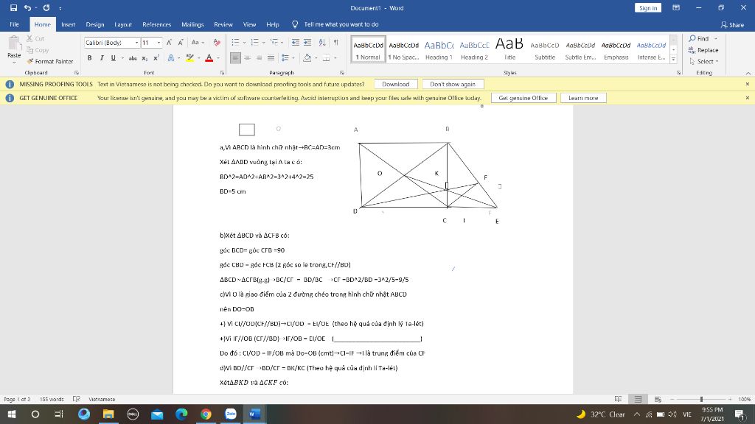Increase font size with Grow Font
Screen dimensions: 755x424
pyautogui.click(x=169, y=42)
